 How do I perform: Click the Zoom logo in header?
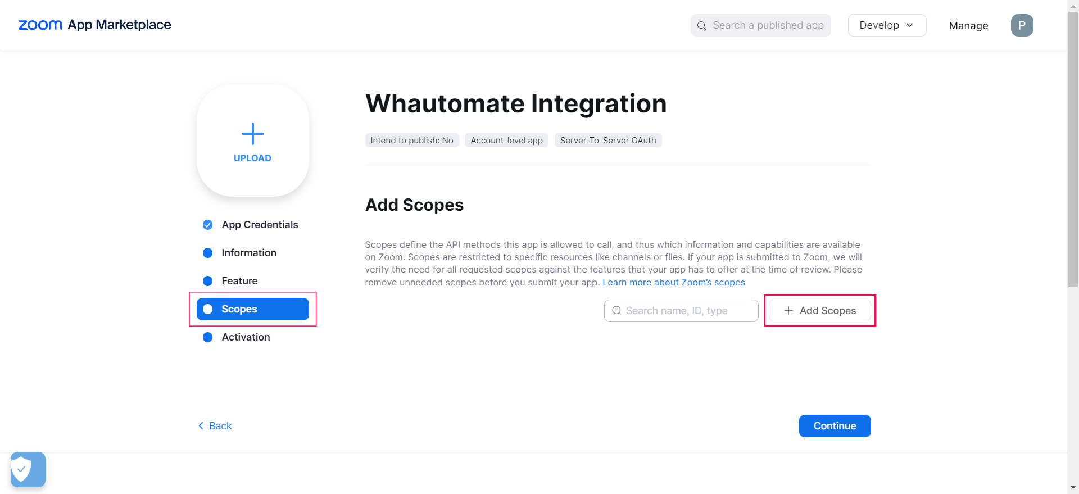pyautogui.click(x=40, y=25)
